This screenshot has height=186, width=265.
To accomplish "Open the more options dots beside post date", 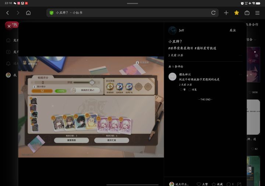I will point(240,56).
